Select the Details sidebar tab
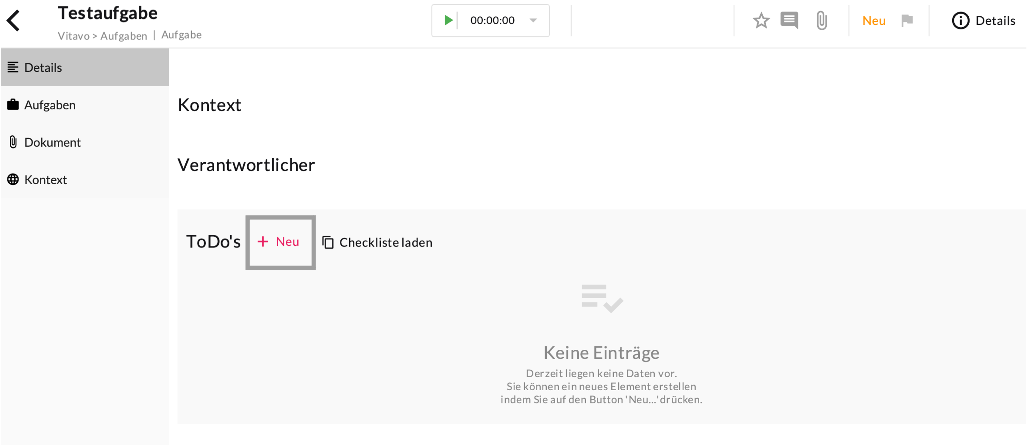Viewport: 1027px width, 445px height. tap(43, 68)
